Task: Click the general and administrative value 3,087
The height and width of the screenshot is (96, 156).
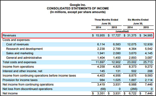Action: coord(149,58)
